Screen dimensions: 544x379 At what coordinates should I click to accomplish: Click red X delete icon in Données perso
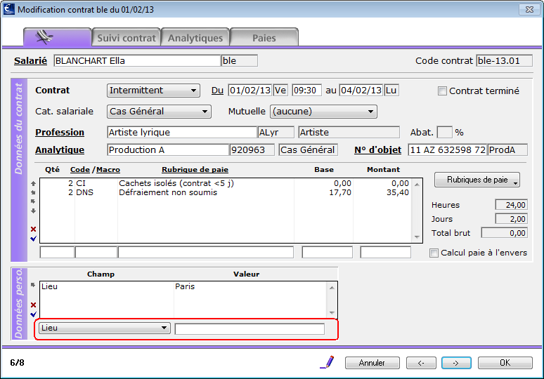tap(33, 305)
